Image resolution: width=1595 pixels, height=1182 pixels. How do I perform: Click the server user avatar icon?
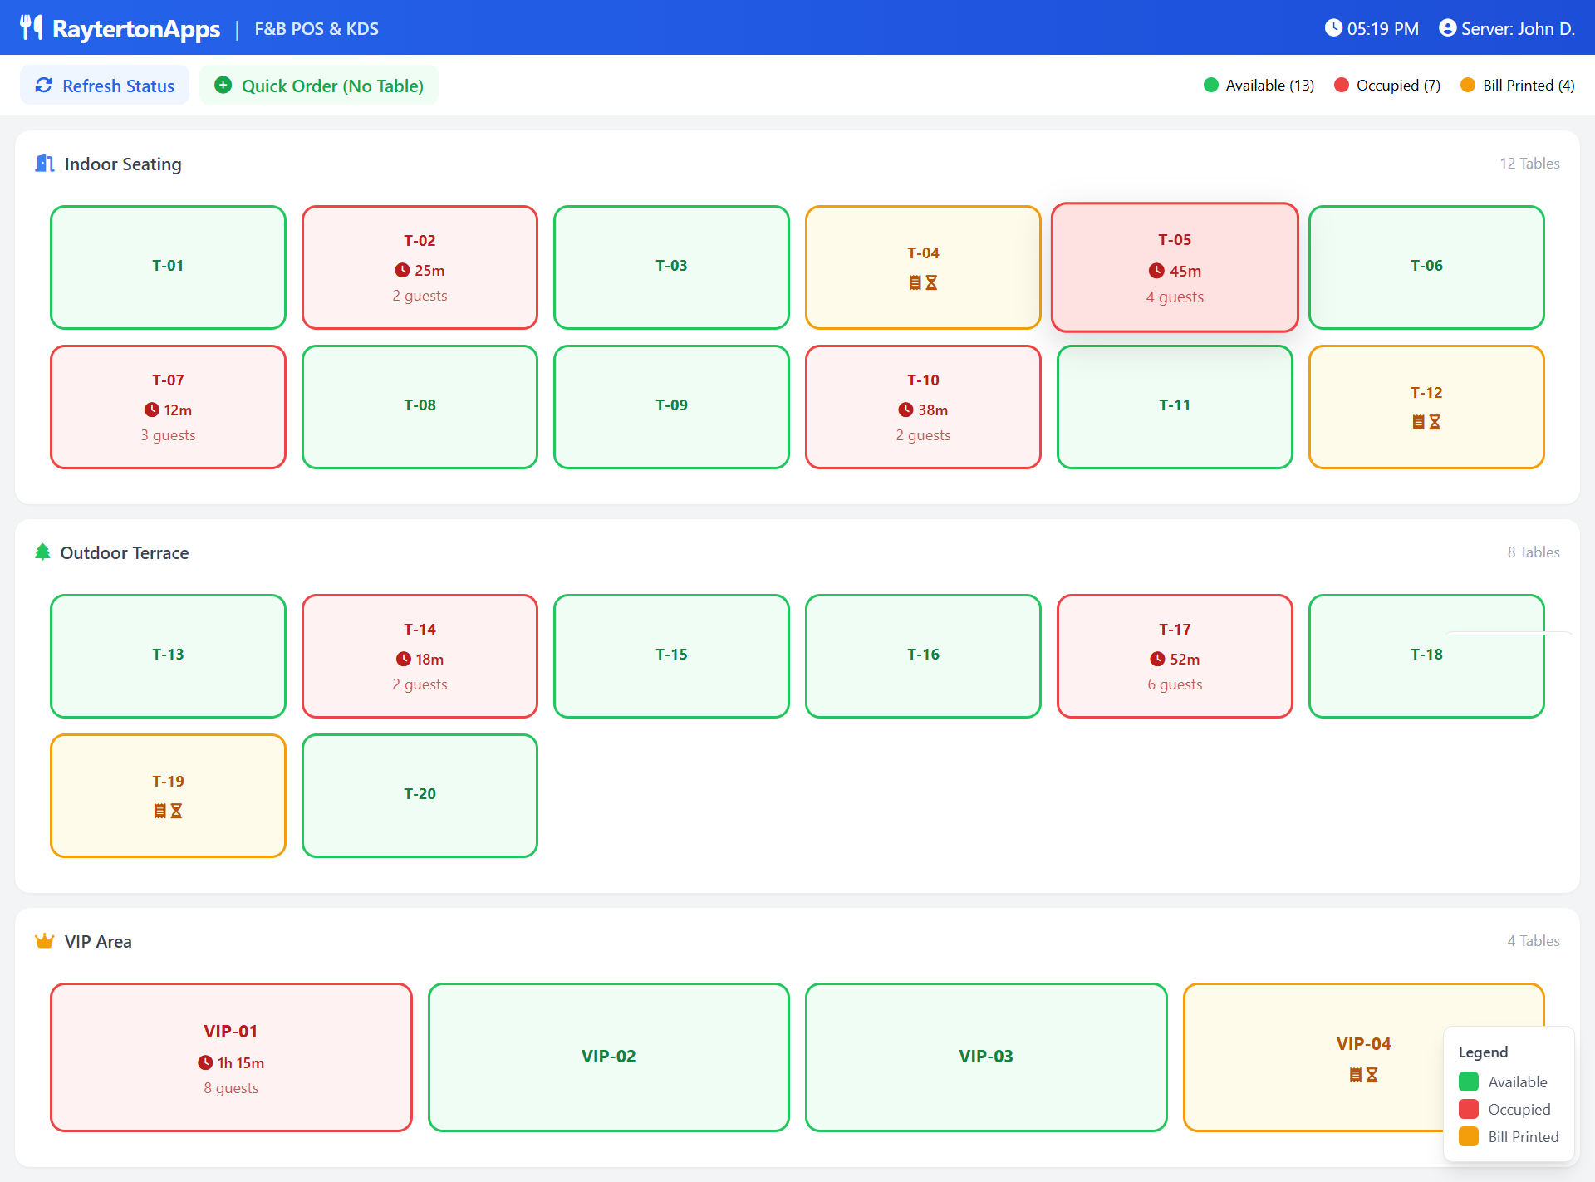pos(1447,27)
